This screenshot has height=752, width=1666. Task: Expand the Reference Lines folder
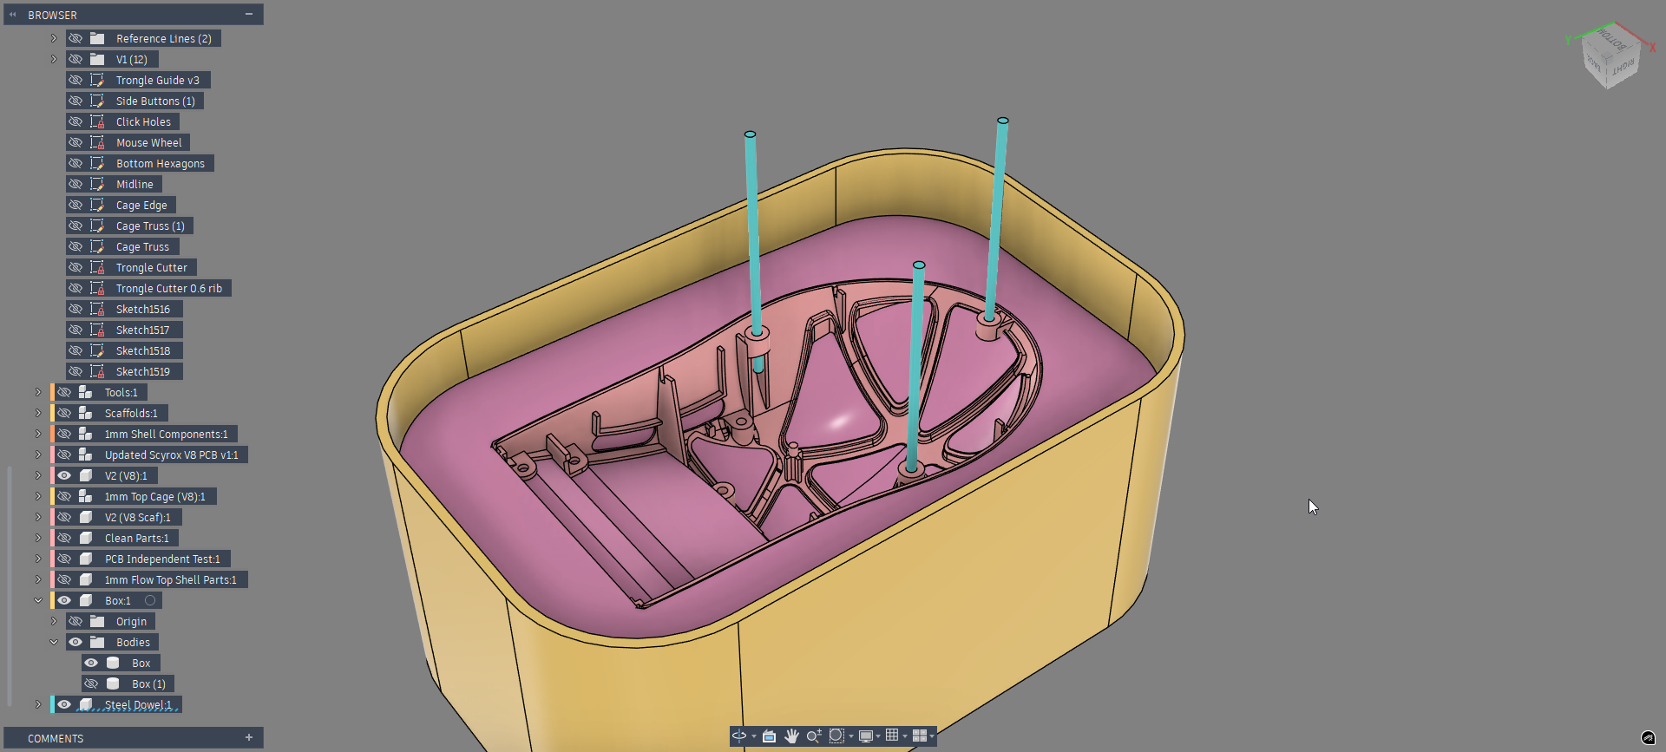[54, 38]
